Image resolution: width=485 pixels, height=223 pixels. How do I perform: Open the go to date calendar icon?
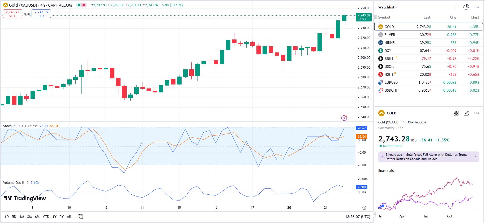coord(80,217)
